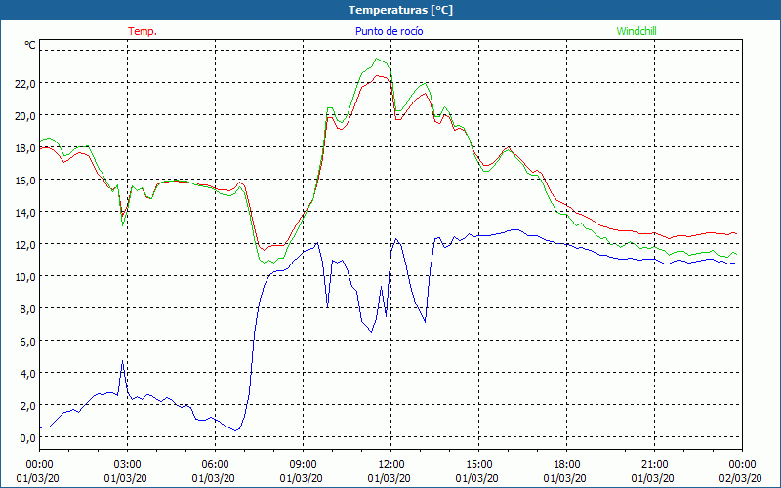Click the '8,0' y-axis value
Screen dimensions: 781x488
click(28, 309)
